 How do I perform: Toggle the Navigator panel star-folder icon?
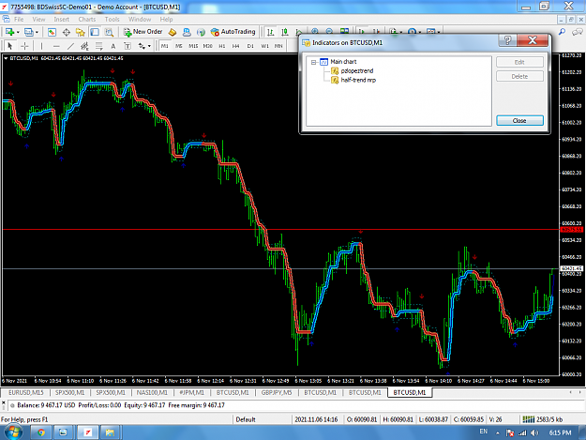tap(81, 32)
